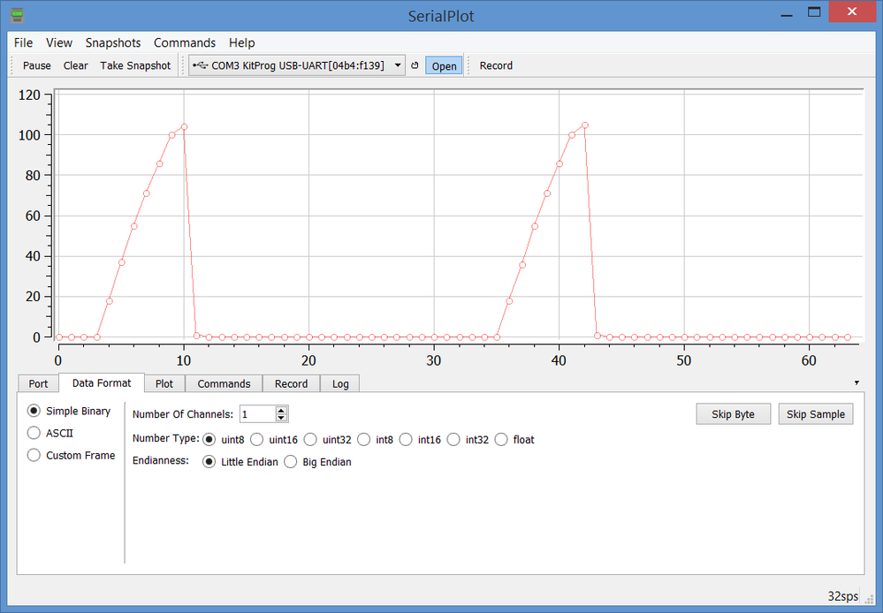Viewport: 883px width, 613px height.
Task: Switch to the Log tab
Action: [x=340, y=384]
